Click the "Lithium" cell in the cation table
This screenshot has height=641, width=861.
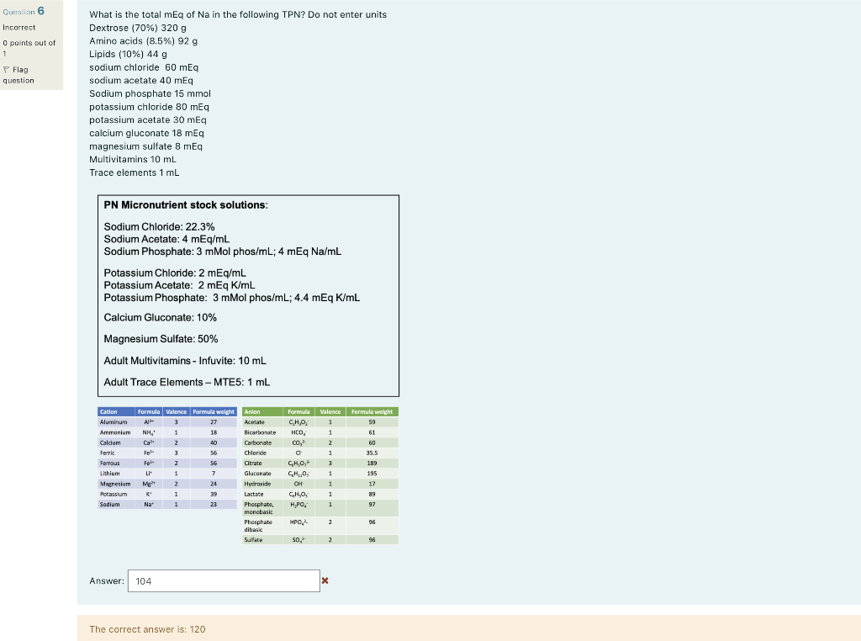[x=116, y=474]
